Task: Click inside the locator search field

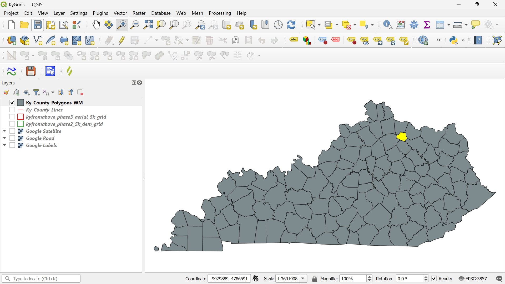Action: tap(41, 278)
